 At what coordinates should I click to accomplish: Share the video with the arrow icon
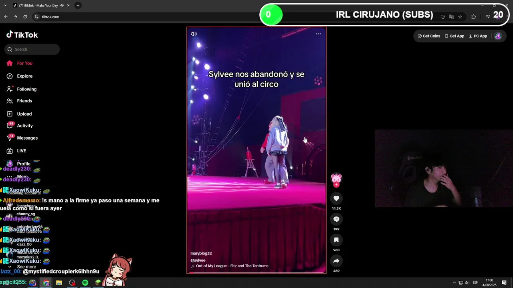point(336,261)
